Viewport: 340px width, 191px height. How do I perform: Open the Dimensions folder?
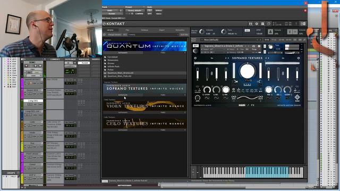click(113, 60)
